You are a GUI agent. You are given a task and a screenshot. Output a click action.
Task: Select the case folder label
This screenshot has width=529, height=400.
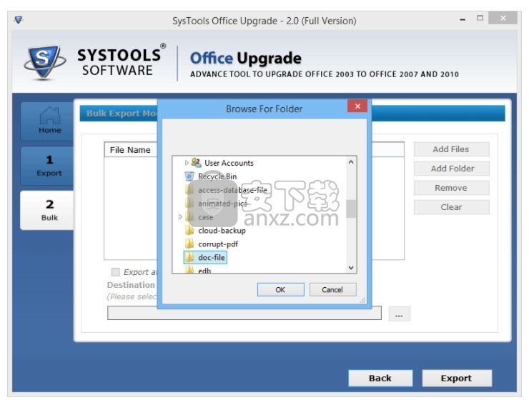[205, 217]
